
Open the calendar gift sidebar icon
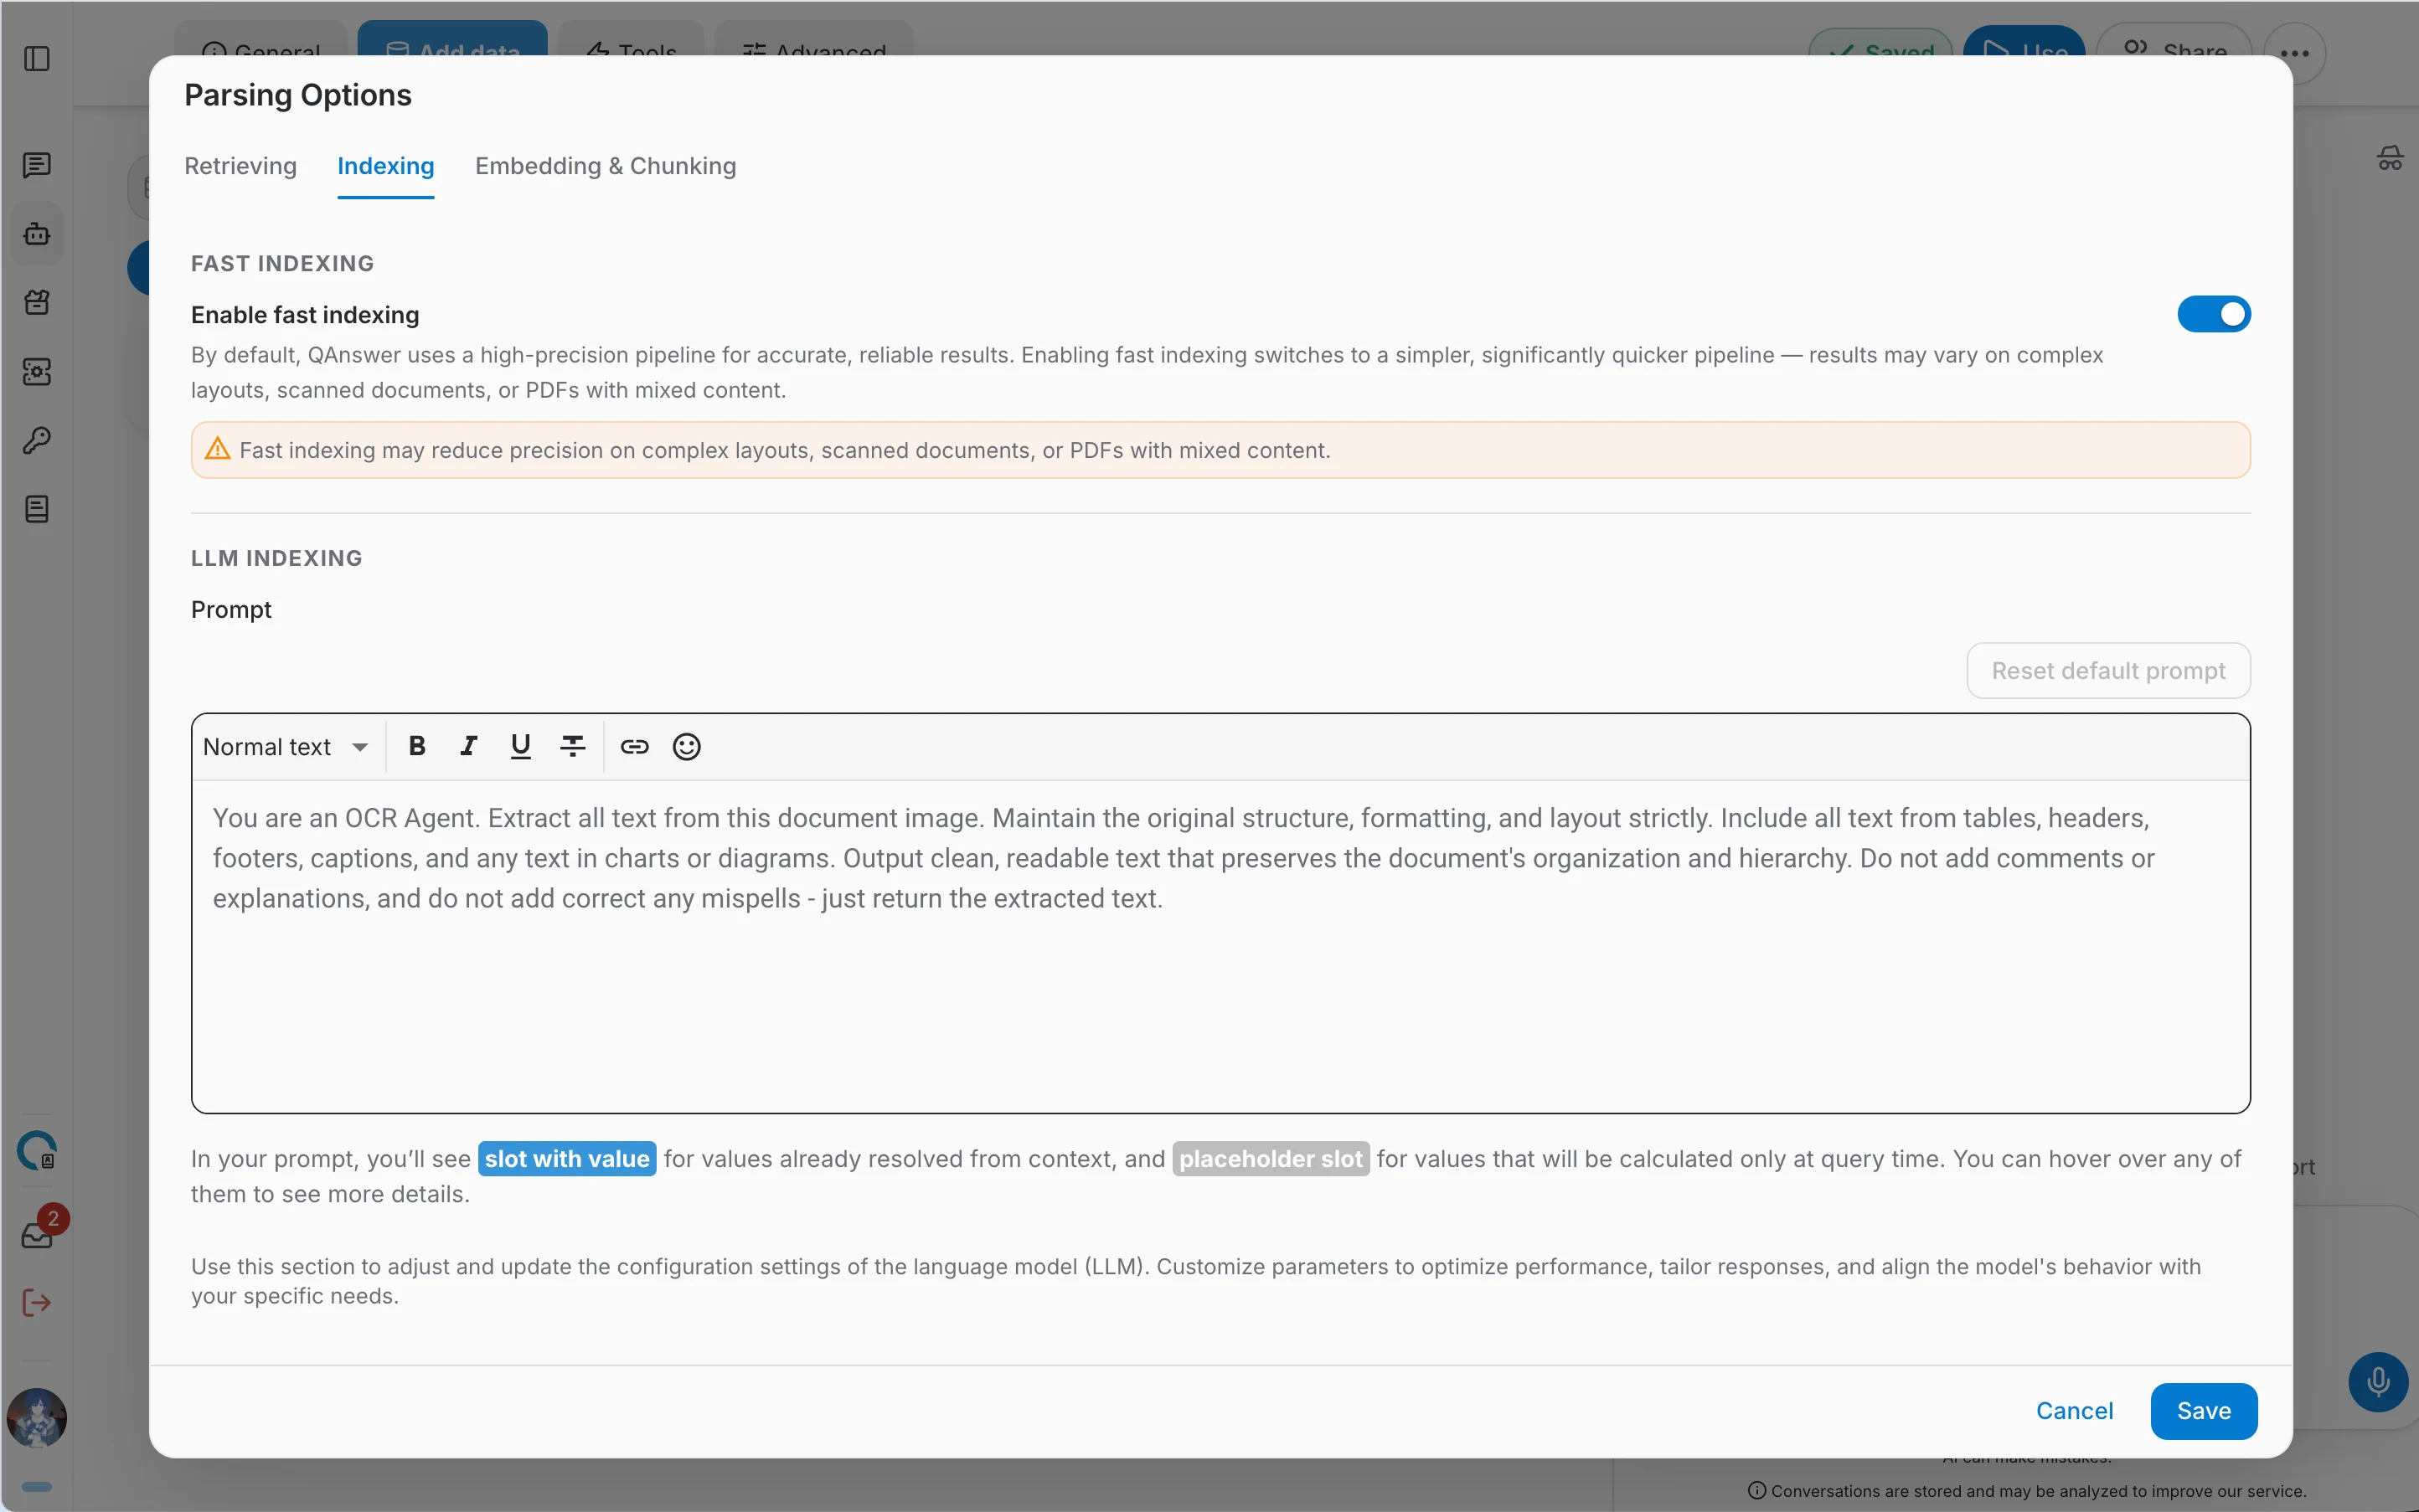tap(37, 302)
